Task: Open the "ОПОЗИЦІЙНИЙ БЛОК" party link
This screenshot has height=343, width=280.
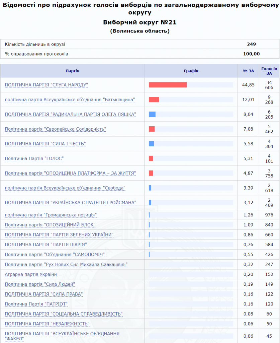Action: coord(50,225)
